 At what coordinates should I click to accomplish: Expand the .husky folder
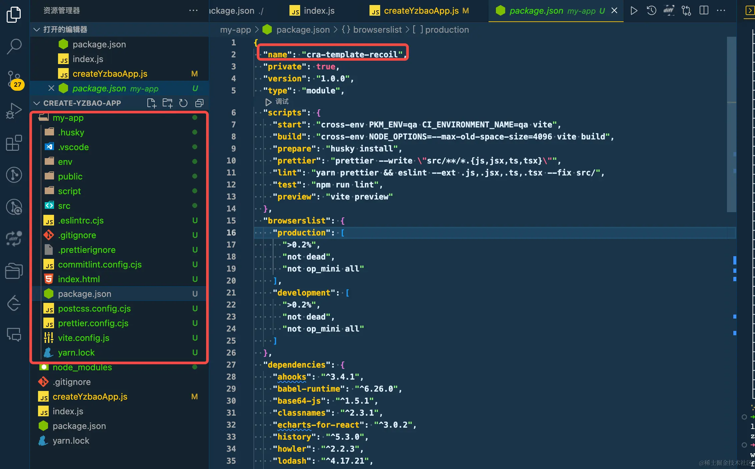coord(71,132)
